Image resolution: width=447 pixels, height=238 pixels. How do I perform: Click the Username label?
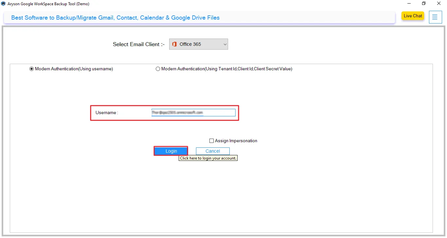pos(107,113)
